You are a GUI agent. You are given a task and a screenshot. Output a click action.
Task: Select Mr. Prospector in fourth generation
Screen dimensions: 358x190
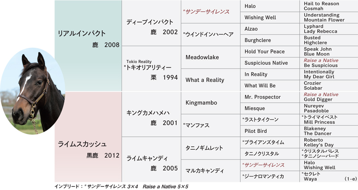coord(270,97)
